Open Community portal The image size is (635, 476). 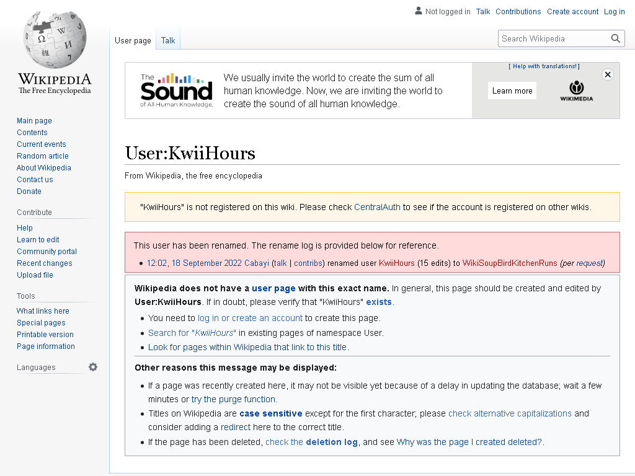pyautogui.click(x=47, y=252)
